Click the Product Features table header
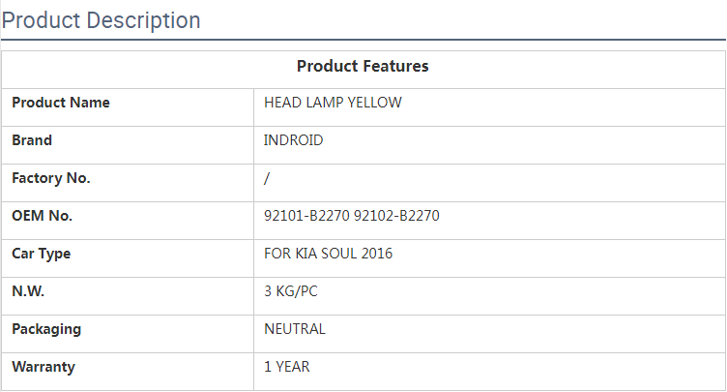The width and height of the screenshot is (727, 392). [x=363, y=67]
